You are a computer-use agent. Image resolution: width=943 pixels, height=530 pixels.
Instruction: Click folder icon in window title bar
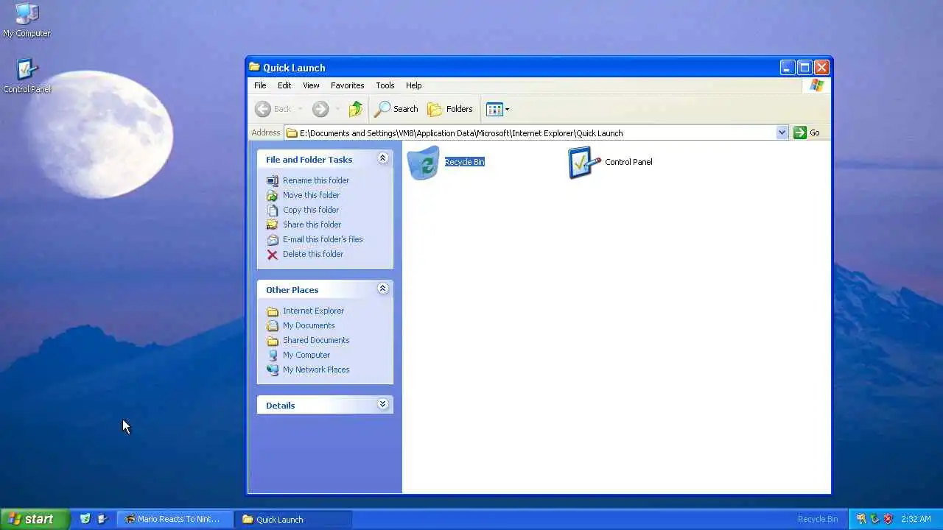click(254, 67)
